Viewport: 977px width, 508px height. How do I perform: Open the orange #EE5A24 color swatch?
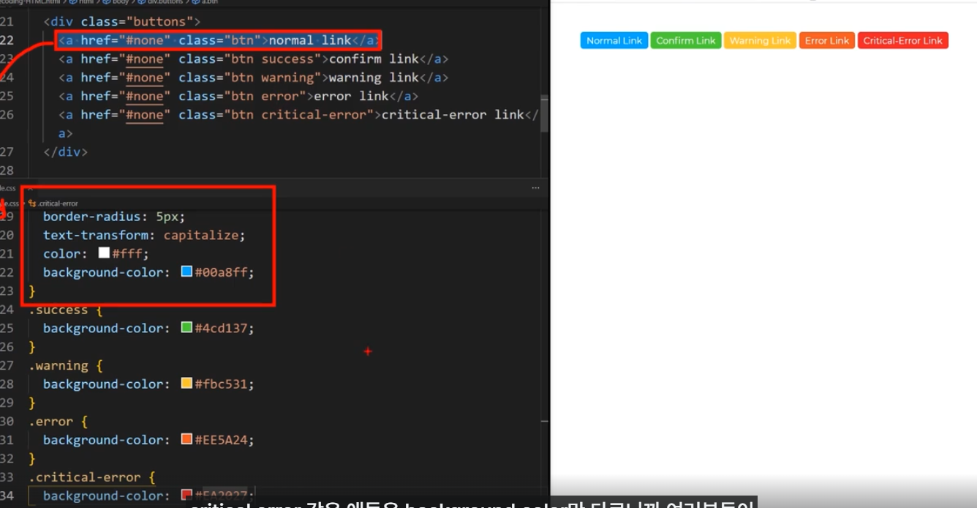tap(186, 439)
